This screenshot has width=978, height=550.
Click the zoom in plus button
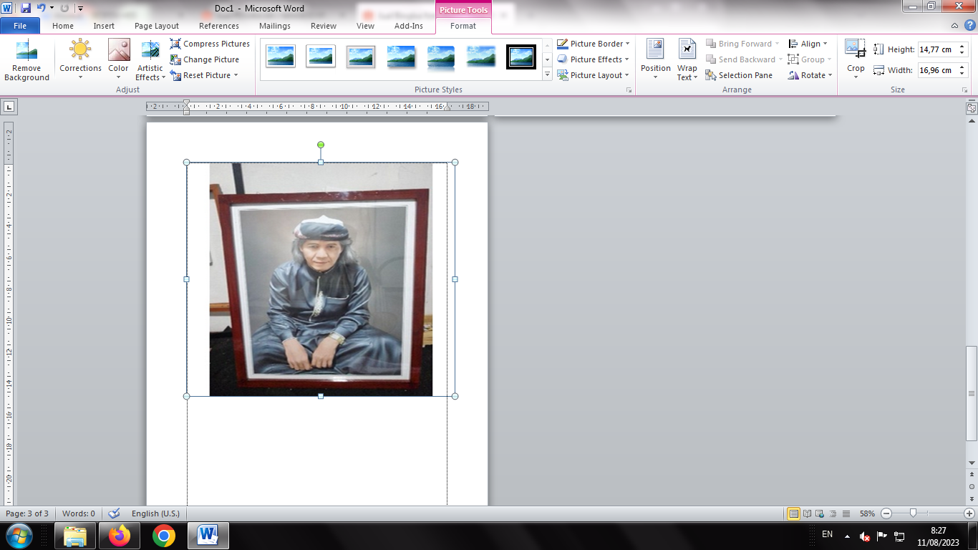click(x=969, y=513)
